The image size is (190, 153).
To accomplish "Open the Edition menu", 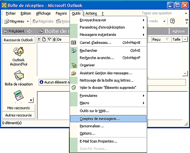I will pyautogui.click(x=26, y=13).
